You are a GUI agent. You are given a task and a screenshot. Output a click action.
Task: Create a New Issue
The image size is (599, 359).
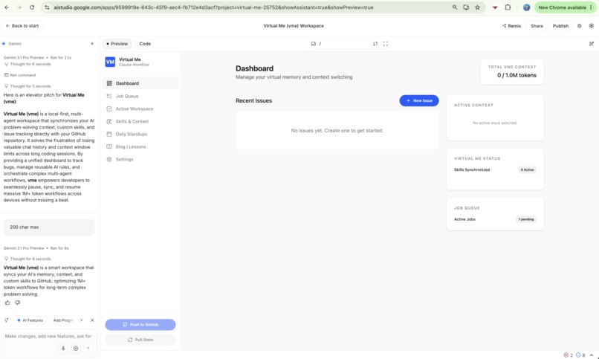tap(419, 100)
